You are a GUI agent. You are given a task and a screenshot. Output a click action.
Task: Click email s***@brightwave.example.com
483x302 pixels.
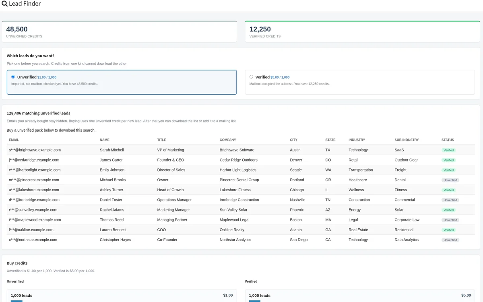(x=35, y=150)
